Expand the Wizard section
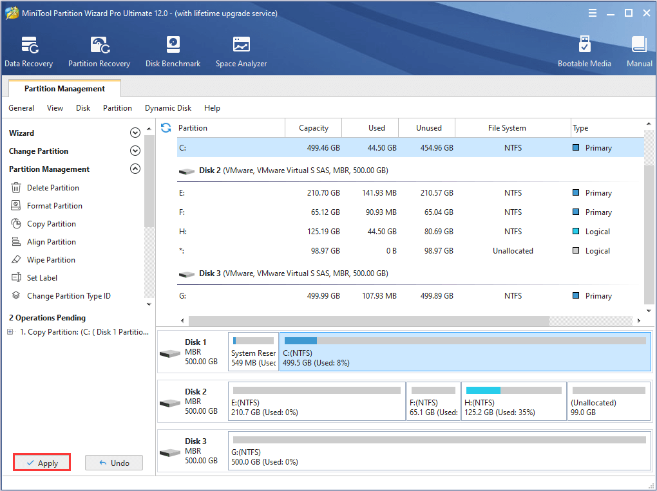The height and width of the screenshot is (491, 657). [135, 133]
